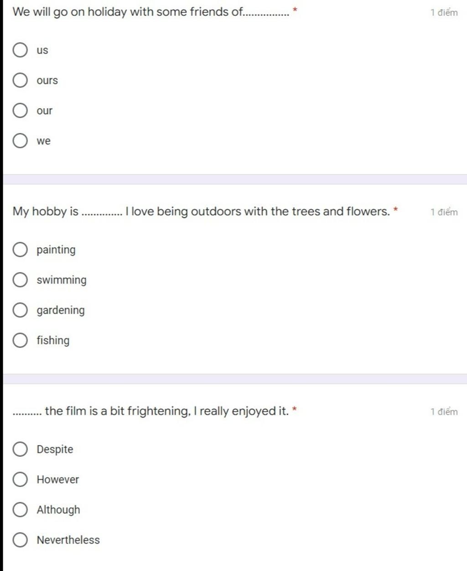Select the 'fishing' radio button

tap(20, 341)
